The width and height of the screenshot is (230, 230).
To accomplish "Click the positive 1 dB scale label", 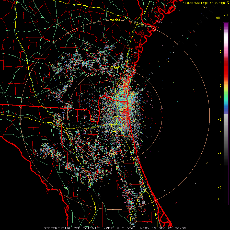I will click(x=221, y=97).
